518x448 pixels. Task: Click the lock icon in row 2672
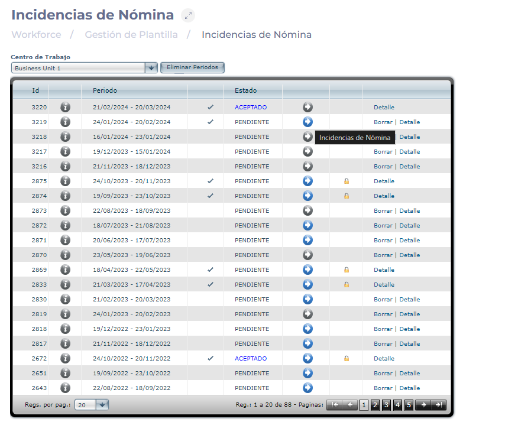click(347, 359)
